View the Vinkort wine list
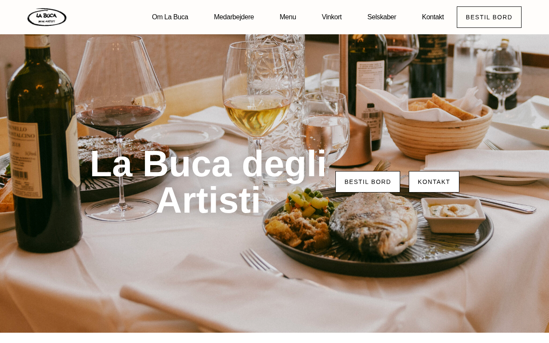Image resolution: width=549 pixels, height=343 pixels. [x=332, y=17]
